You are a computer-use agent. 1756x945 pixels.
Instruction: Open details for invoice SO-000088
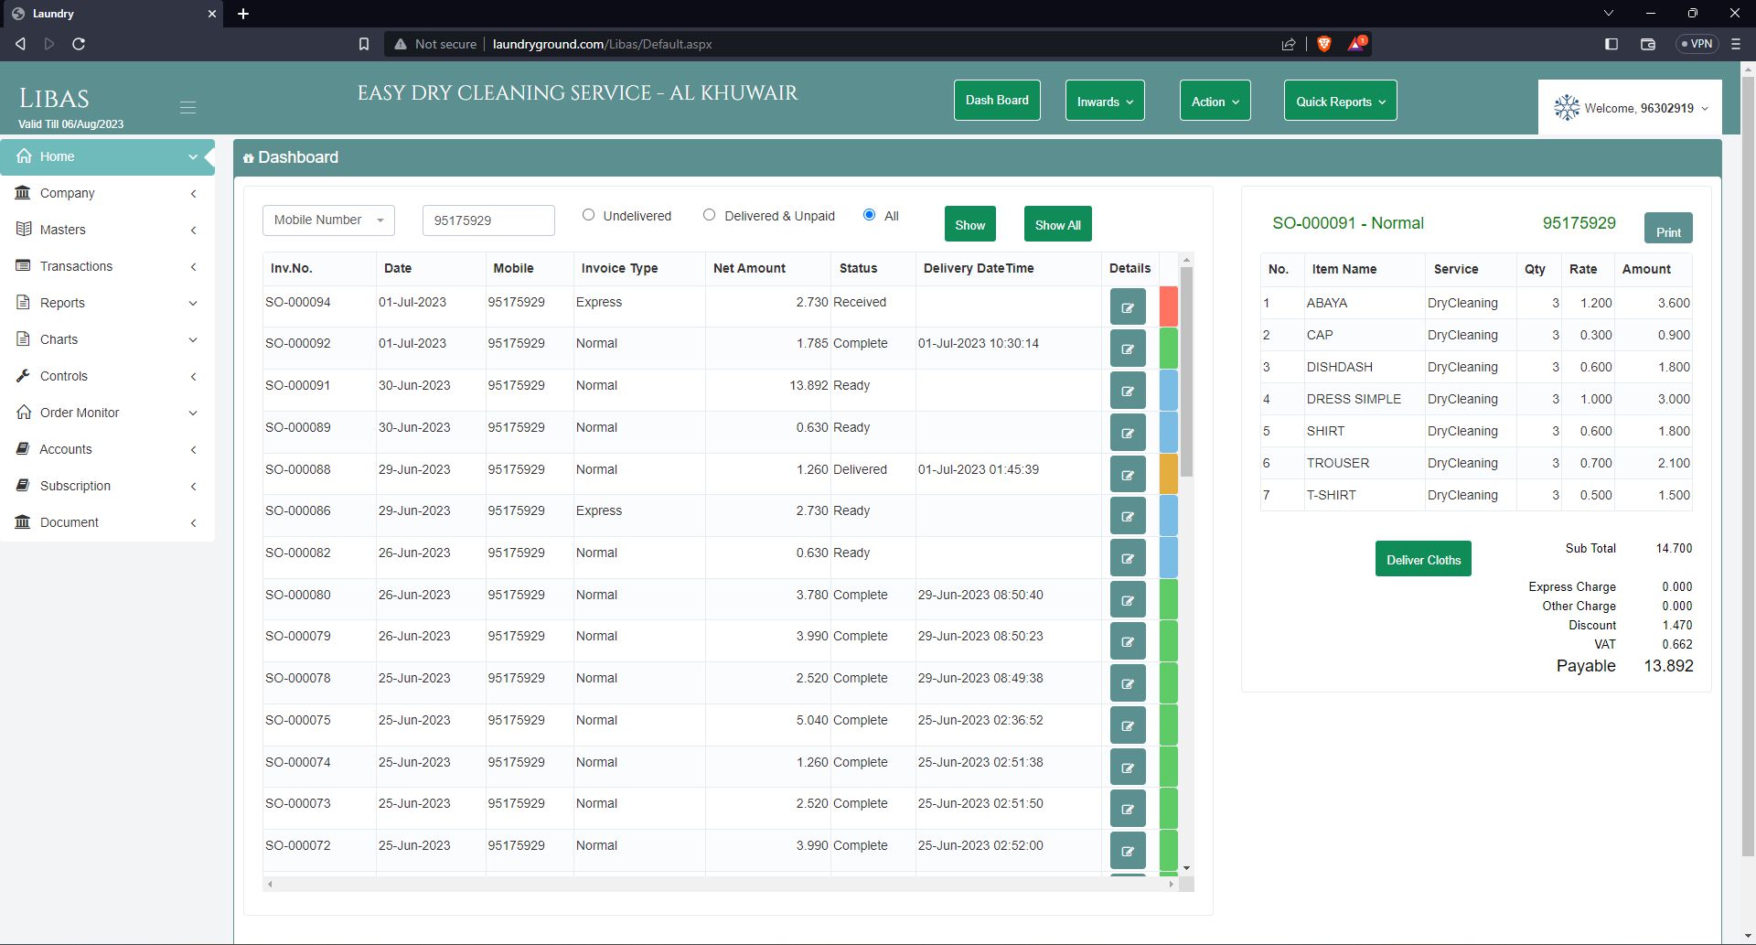[x=1128, y=475]
